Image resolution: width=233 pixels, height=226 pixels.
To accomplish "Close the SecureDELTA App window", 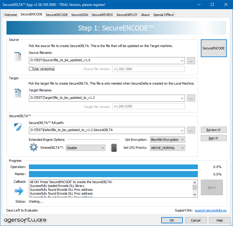I will click(226, 4).
